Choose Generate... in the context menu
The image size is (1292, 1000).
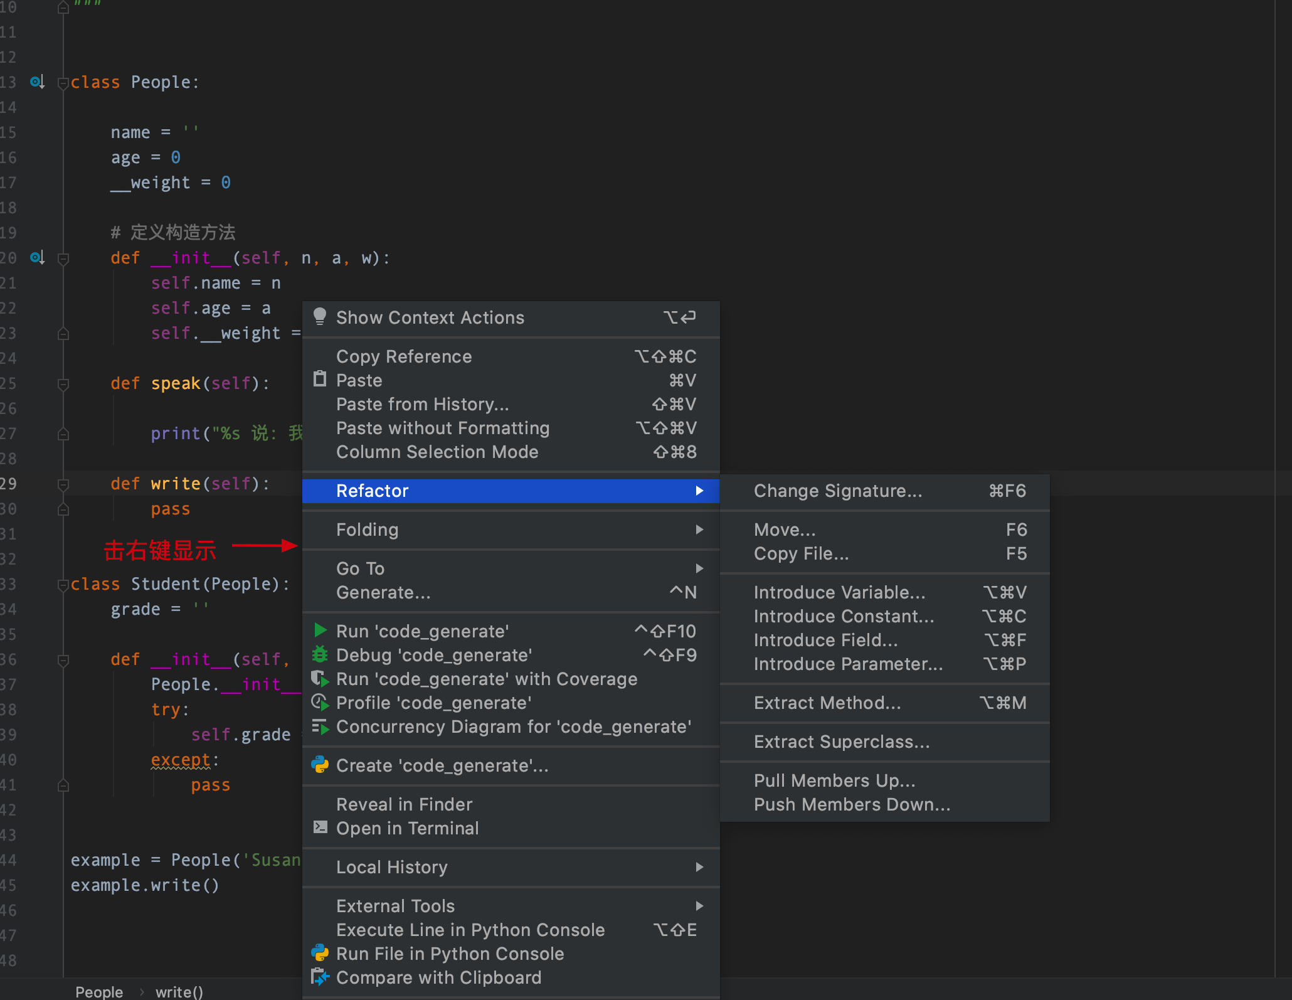[511, 592]
